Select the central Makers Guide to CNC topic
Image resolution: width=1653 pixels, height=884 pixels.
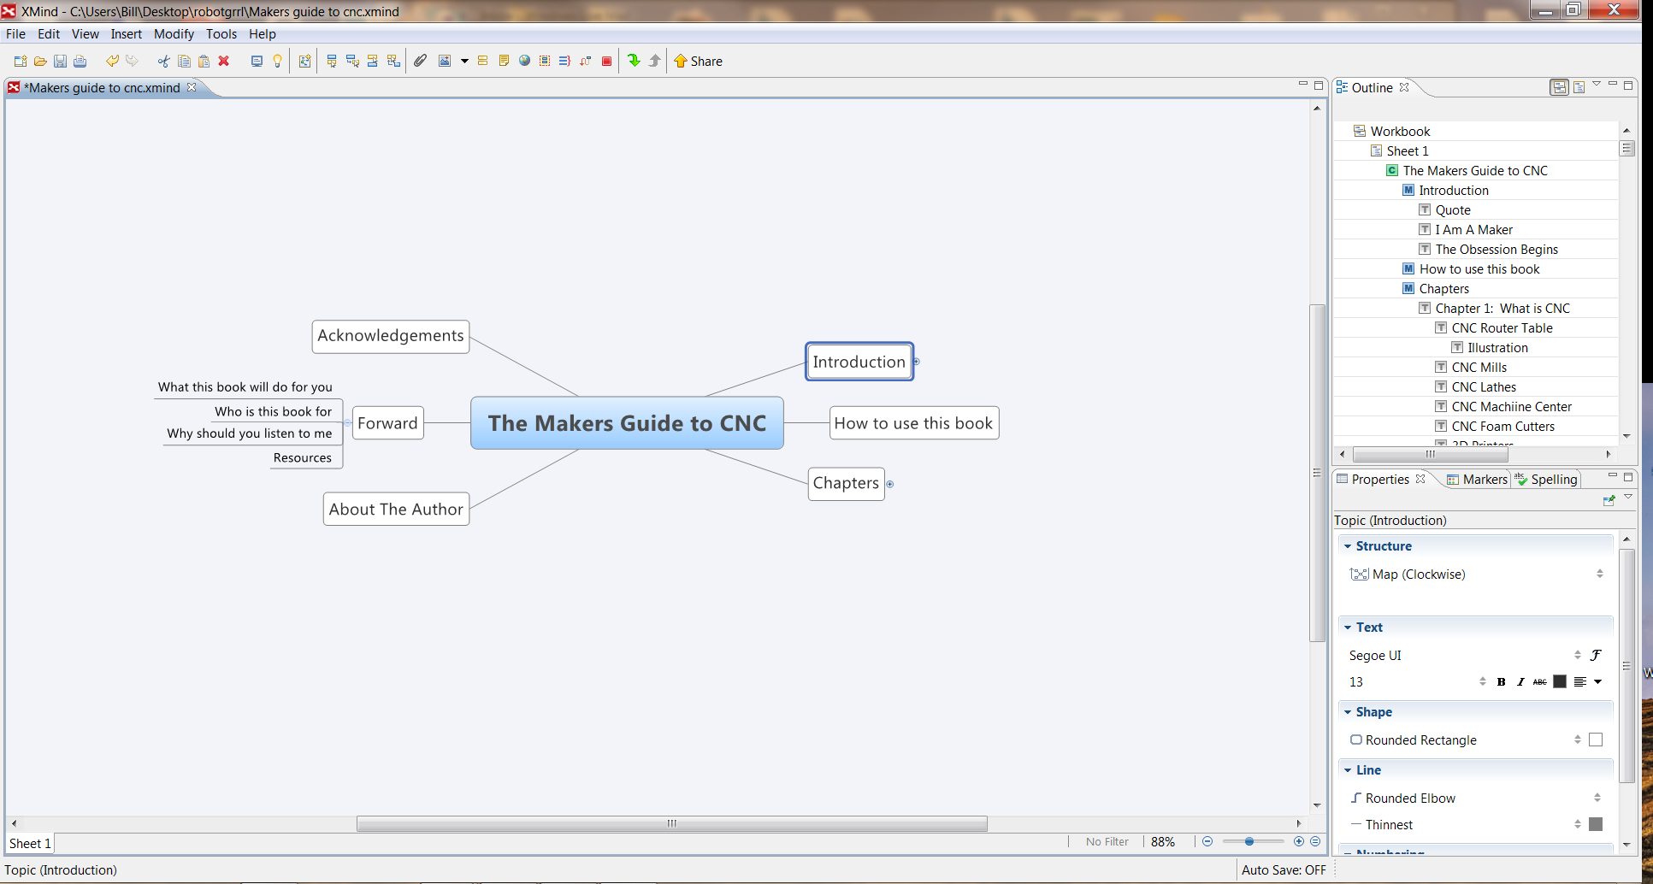pyautogui.click(x=627, y=423)
